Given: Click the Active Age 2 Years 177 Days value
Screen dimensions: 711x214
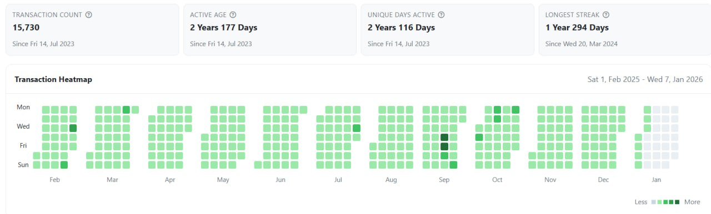Looking at the screenshot, I should tap(223, 28).
